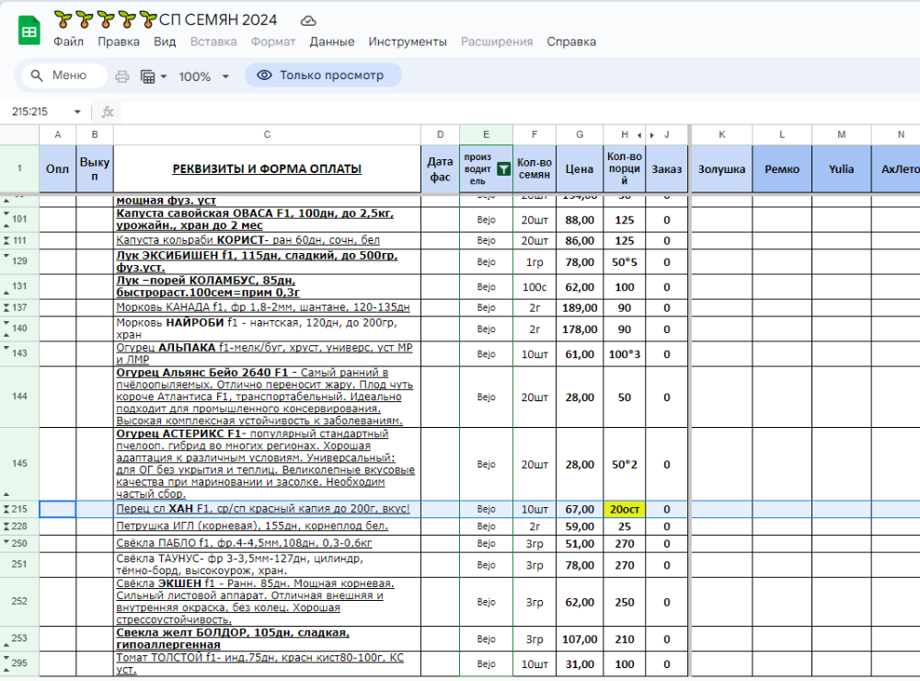The height and width of the screenshot is (681, 920).
Task: Click the name box showing 215:215
Action: click(46, 111)
